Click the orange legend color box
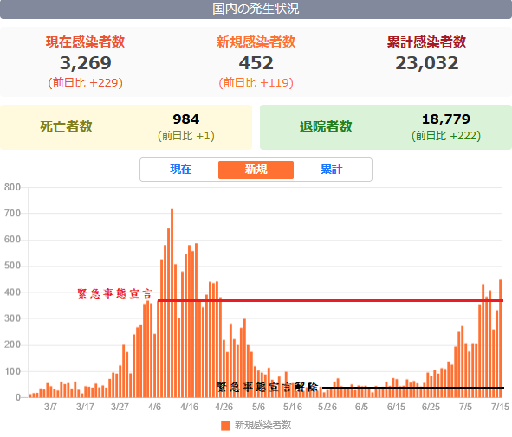This screenshot has height=437, width=512. (225, 426)
